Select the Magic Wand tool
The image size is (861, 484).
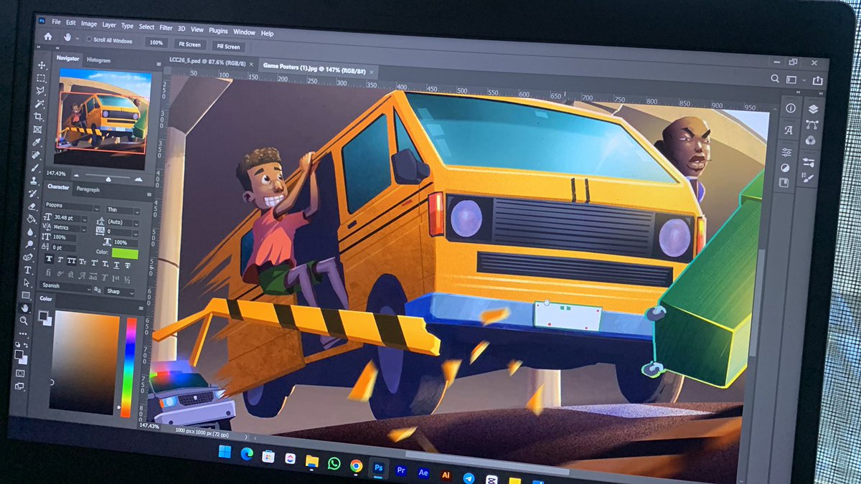(x=39, y=103)
